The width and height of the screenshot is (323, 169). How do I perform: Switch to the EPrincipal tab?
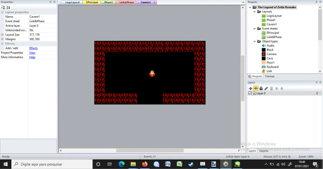[92, 2]
